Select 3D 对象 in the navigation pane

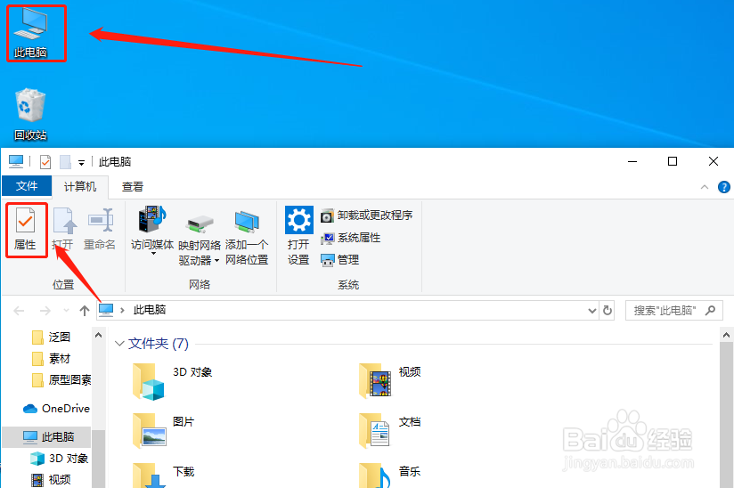click(x=59, y=459)
